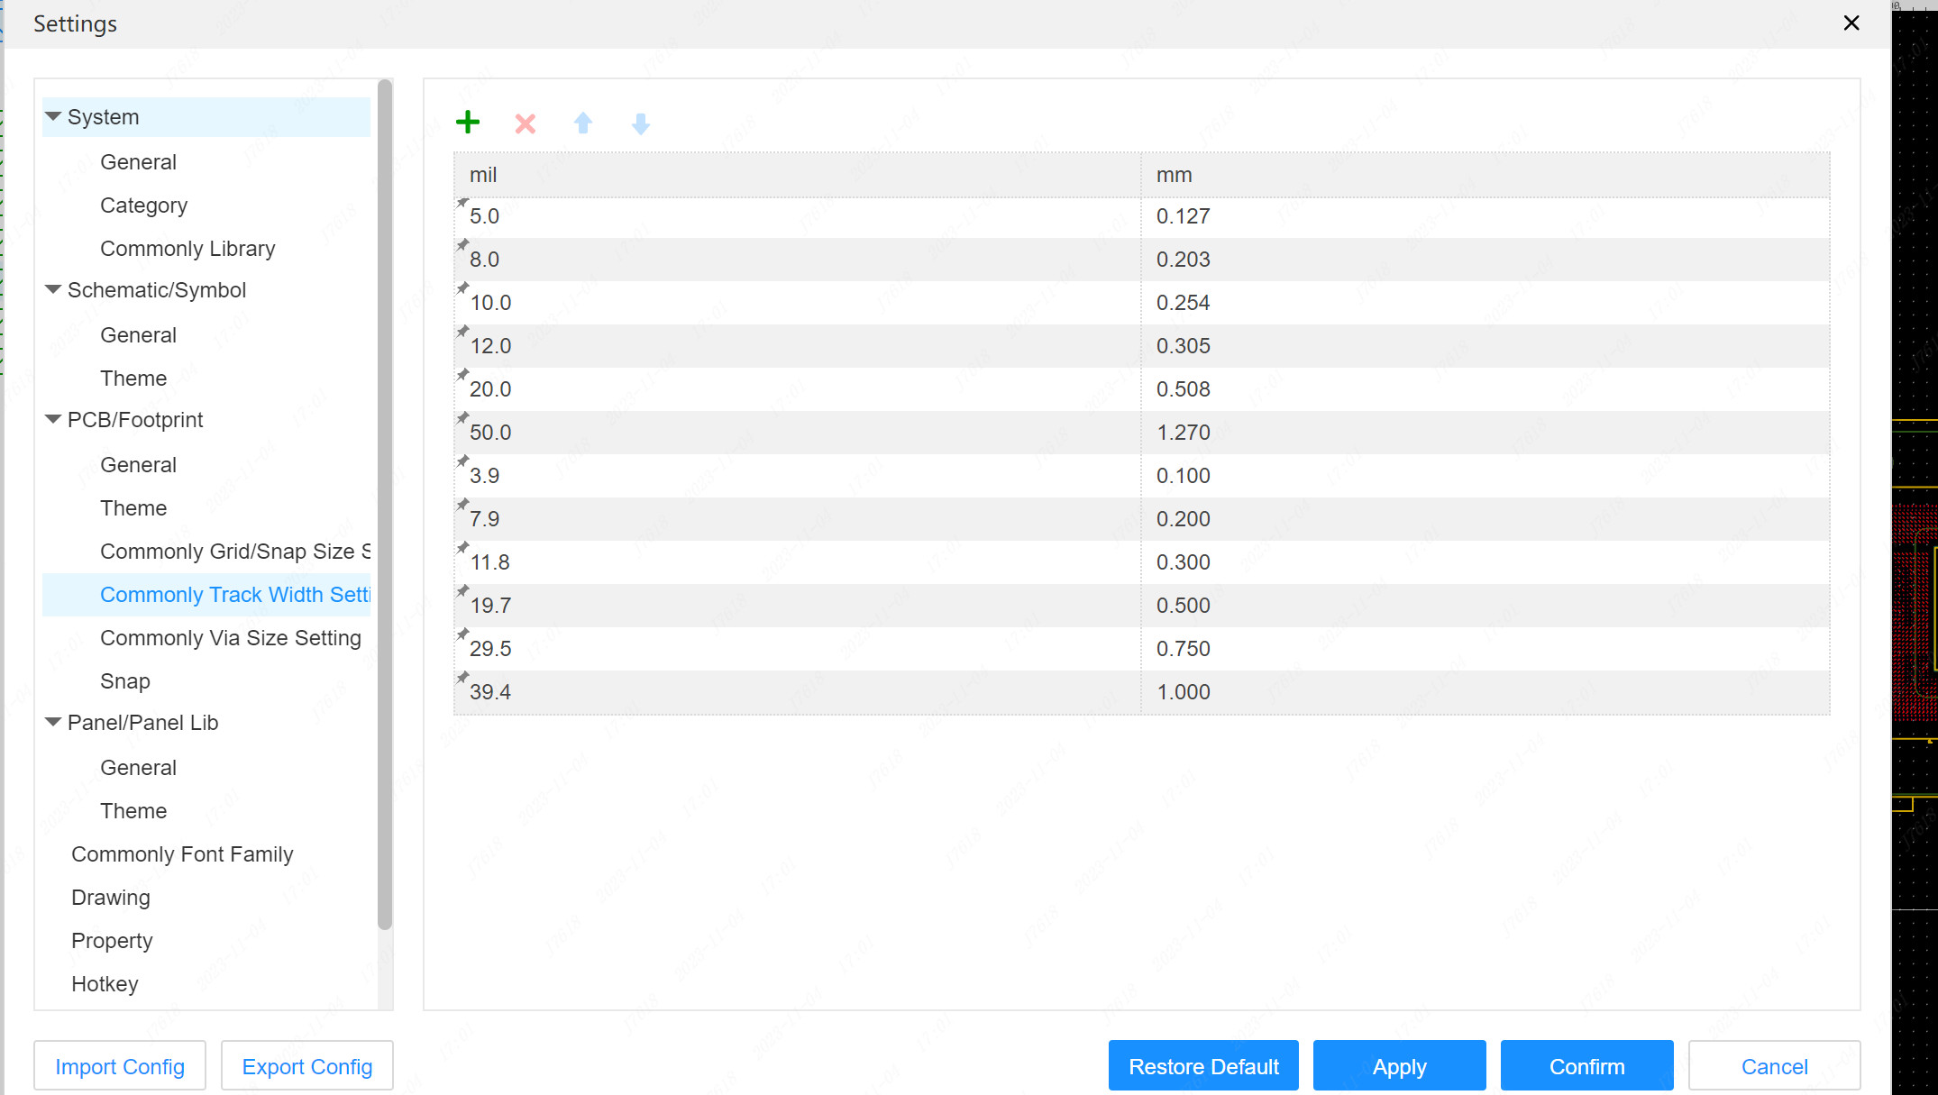Click the mil column header
1938x1095 pixels.
pyautogui.click(x=797, y=175)
